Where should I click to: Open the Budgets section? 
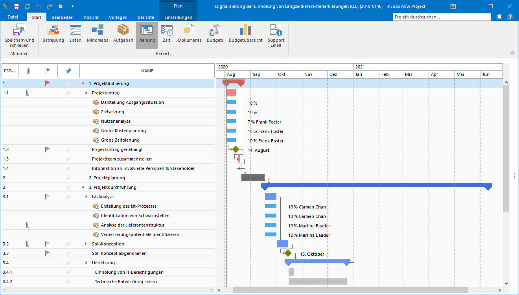pos(215,33)
